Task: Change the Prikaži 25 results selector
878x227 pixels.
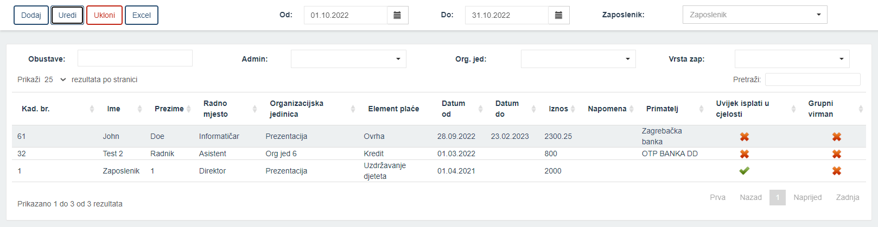Action: (55, 79)
